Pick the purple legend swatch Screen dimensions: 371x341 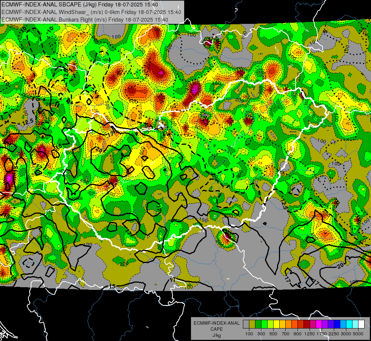tap(325, 324)
